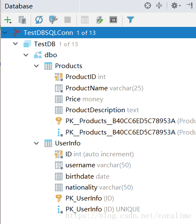196x224 pixels.
Task: Collapse the TestDB database node
Action: tap(16, 44)
